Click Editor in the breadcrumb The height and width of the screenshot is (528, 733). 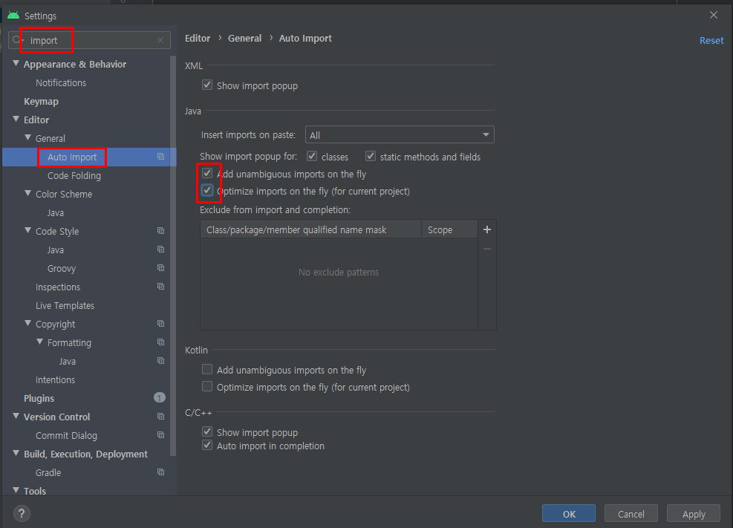198,39
